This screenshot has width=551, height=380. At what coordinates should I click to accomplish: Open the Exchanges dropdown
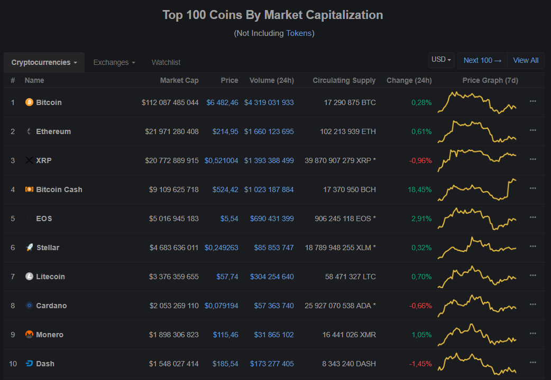tap(114, 62)
